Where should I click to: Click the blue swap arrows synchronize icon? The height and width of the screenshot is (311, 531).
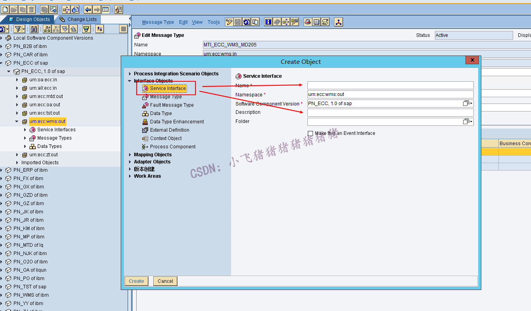(100, 29)
